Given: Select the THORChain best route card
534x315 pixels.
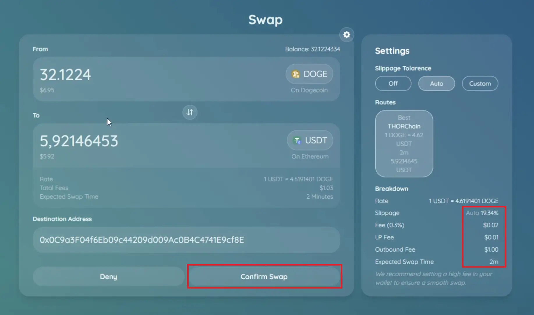Looking at the screenshot, I should [404, 143].
